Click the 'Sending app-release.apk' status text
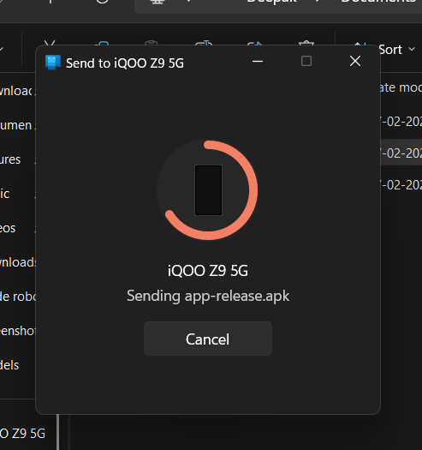The width and height of the screenshot is (422, 450). click(x=208, y=296)
